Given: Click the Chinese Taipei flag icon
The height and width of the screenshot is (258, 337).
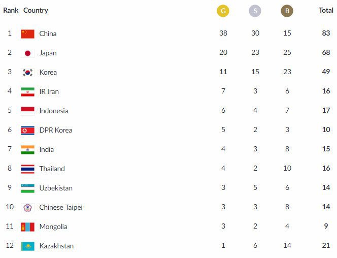Looking at the screenshot, I should click(27, 208).
